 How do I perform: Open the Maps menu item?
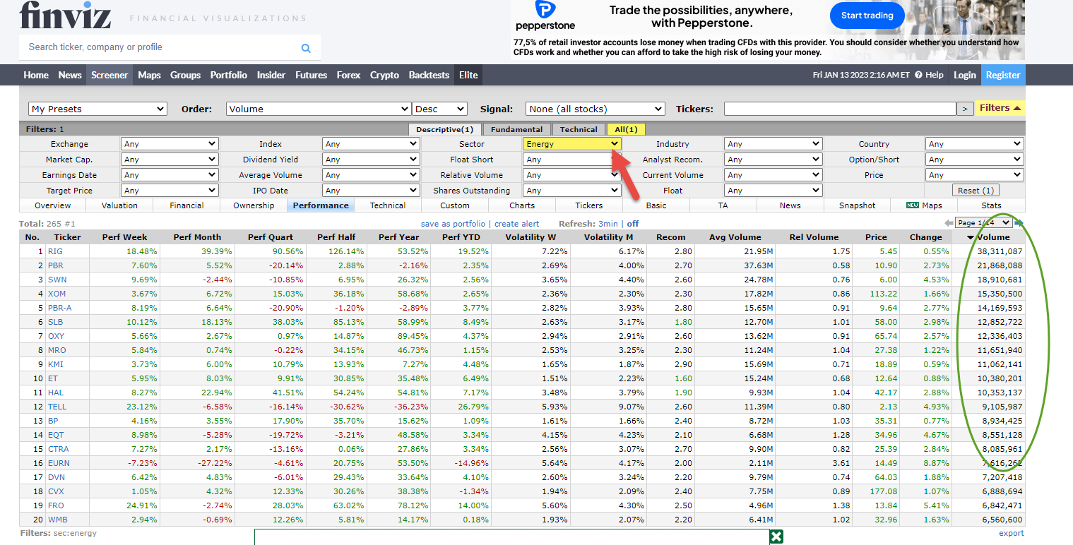[149, 75]
